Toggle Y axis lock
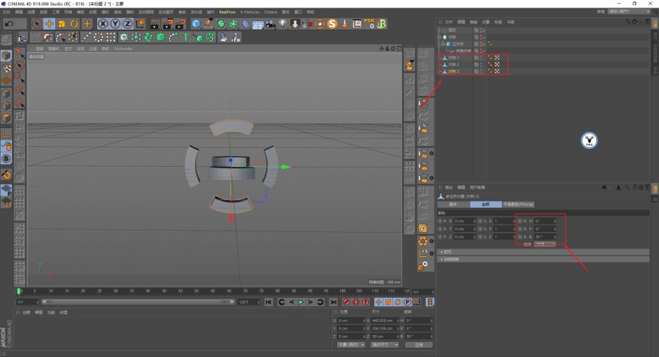 (x=115, y=24)
